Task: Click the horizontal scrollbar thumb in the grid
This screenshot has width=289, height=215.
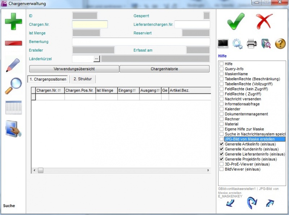Action: tap(41, 170)
